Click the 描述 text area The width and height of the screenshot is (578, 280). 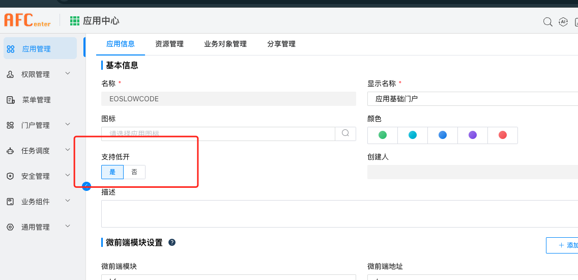339,214
